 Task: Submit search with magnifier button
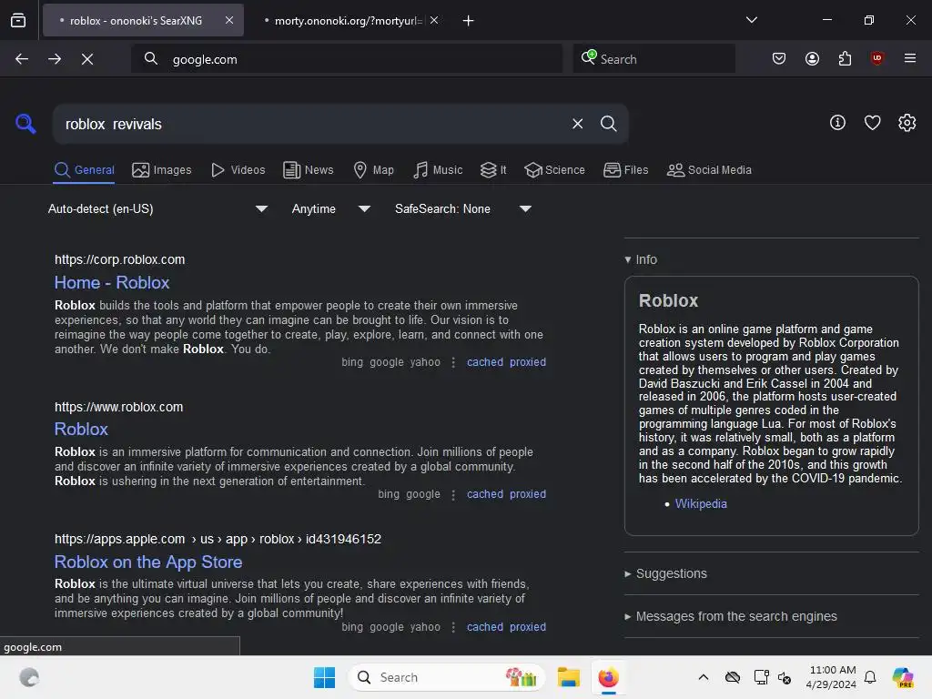point(608,124)
